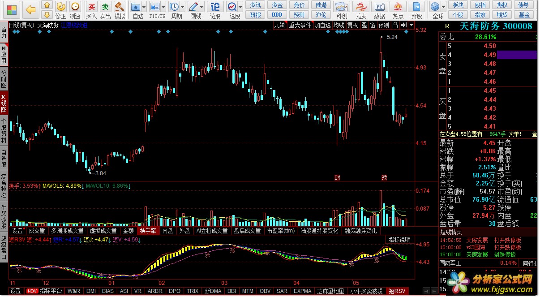The height and width of the screenshot is (297, 540).
Task: Click the volume panel 设置 button
Action: point(17,231)
